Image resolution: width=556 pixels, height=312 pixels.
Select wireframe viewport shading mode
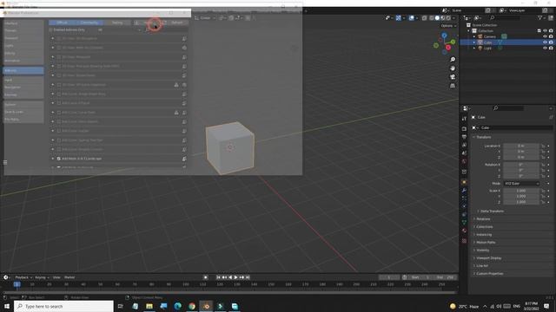[432, 17]
